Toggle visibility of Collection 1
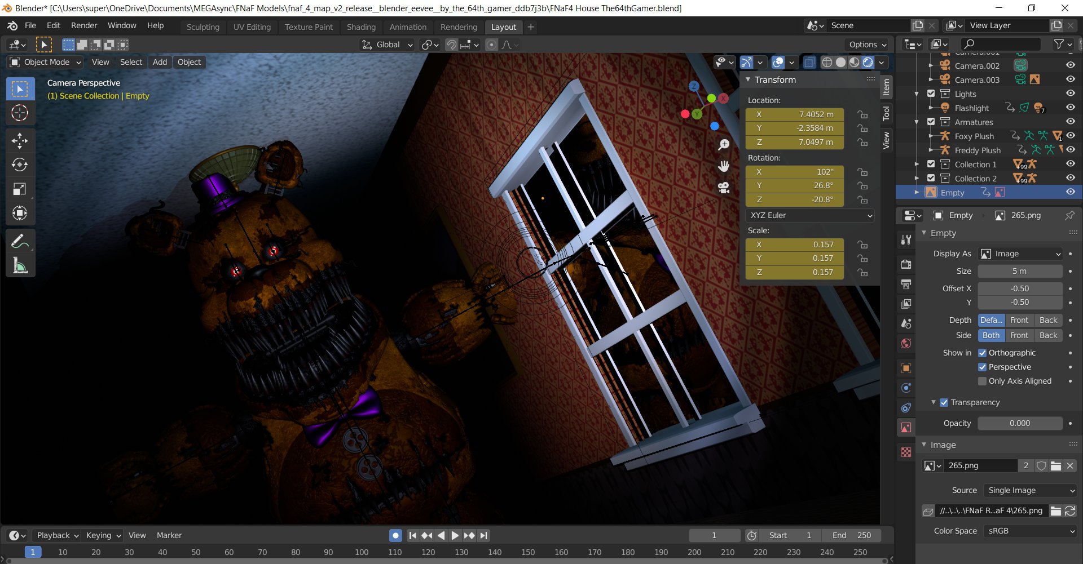 point(1070,164)
